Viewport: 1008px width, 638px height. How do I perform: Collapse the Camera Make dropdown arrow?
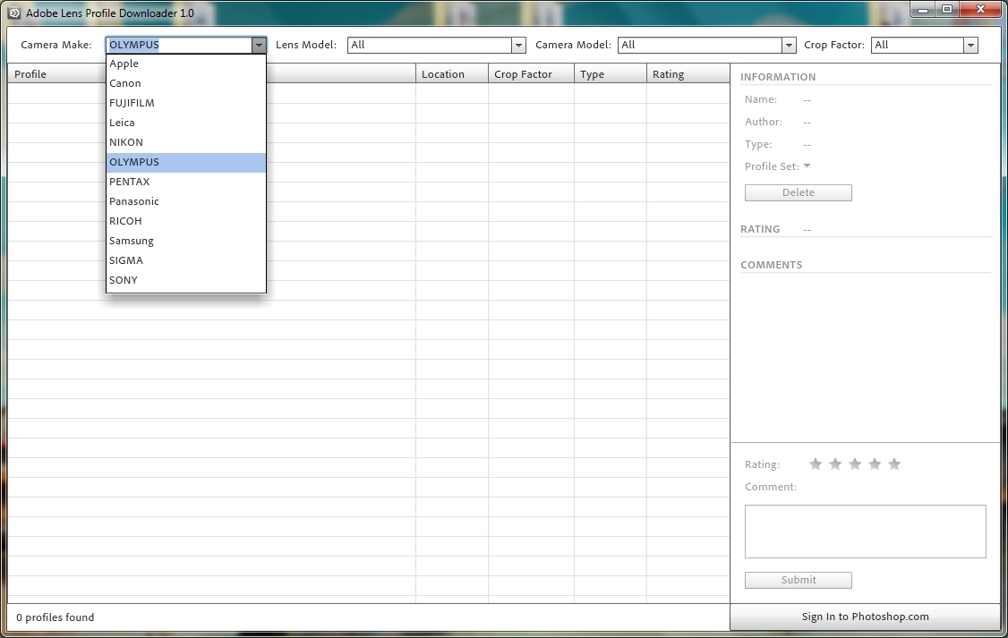click(259, 45)
